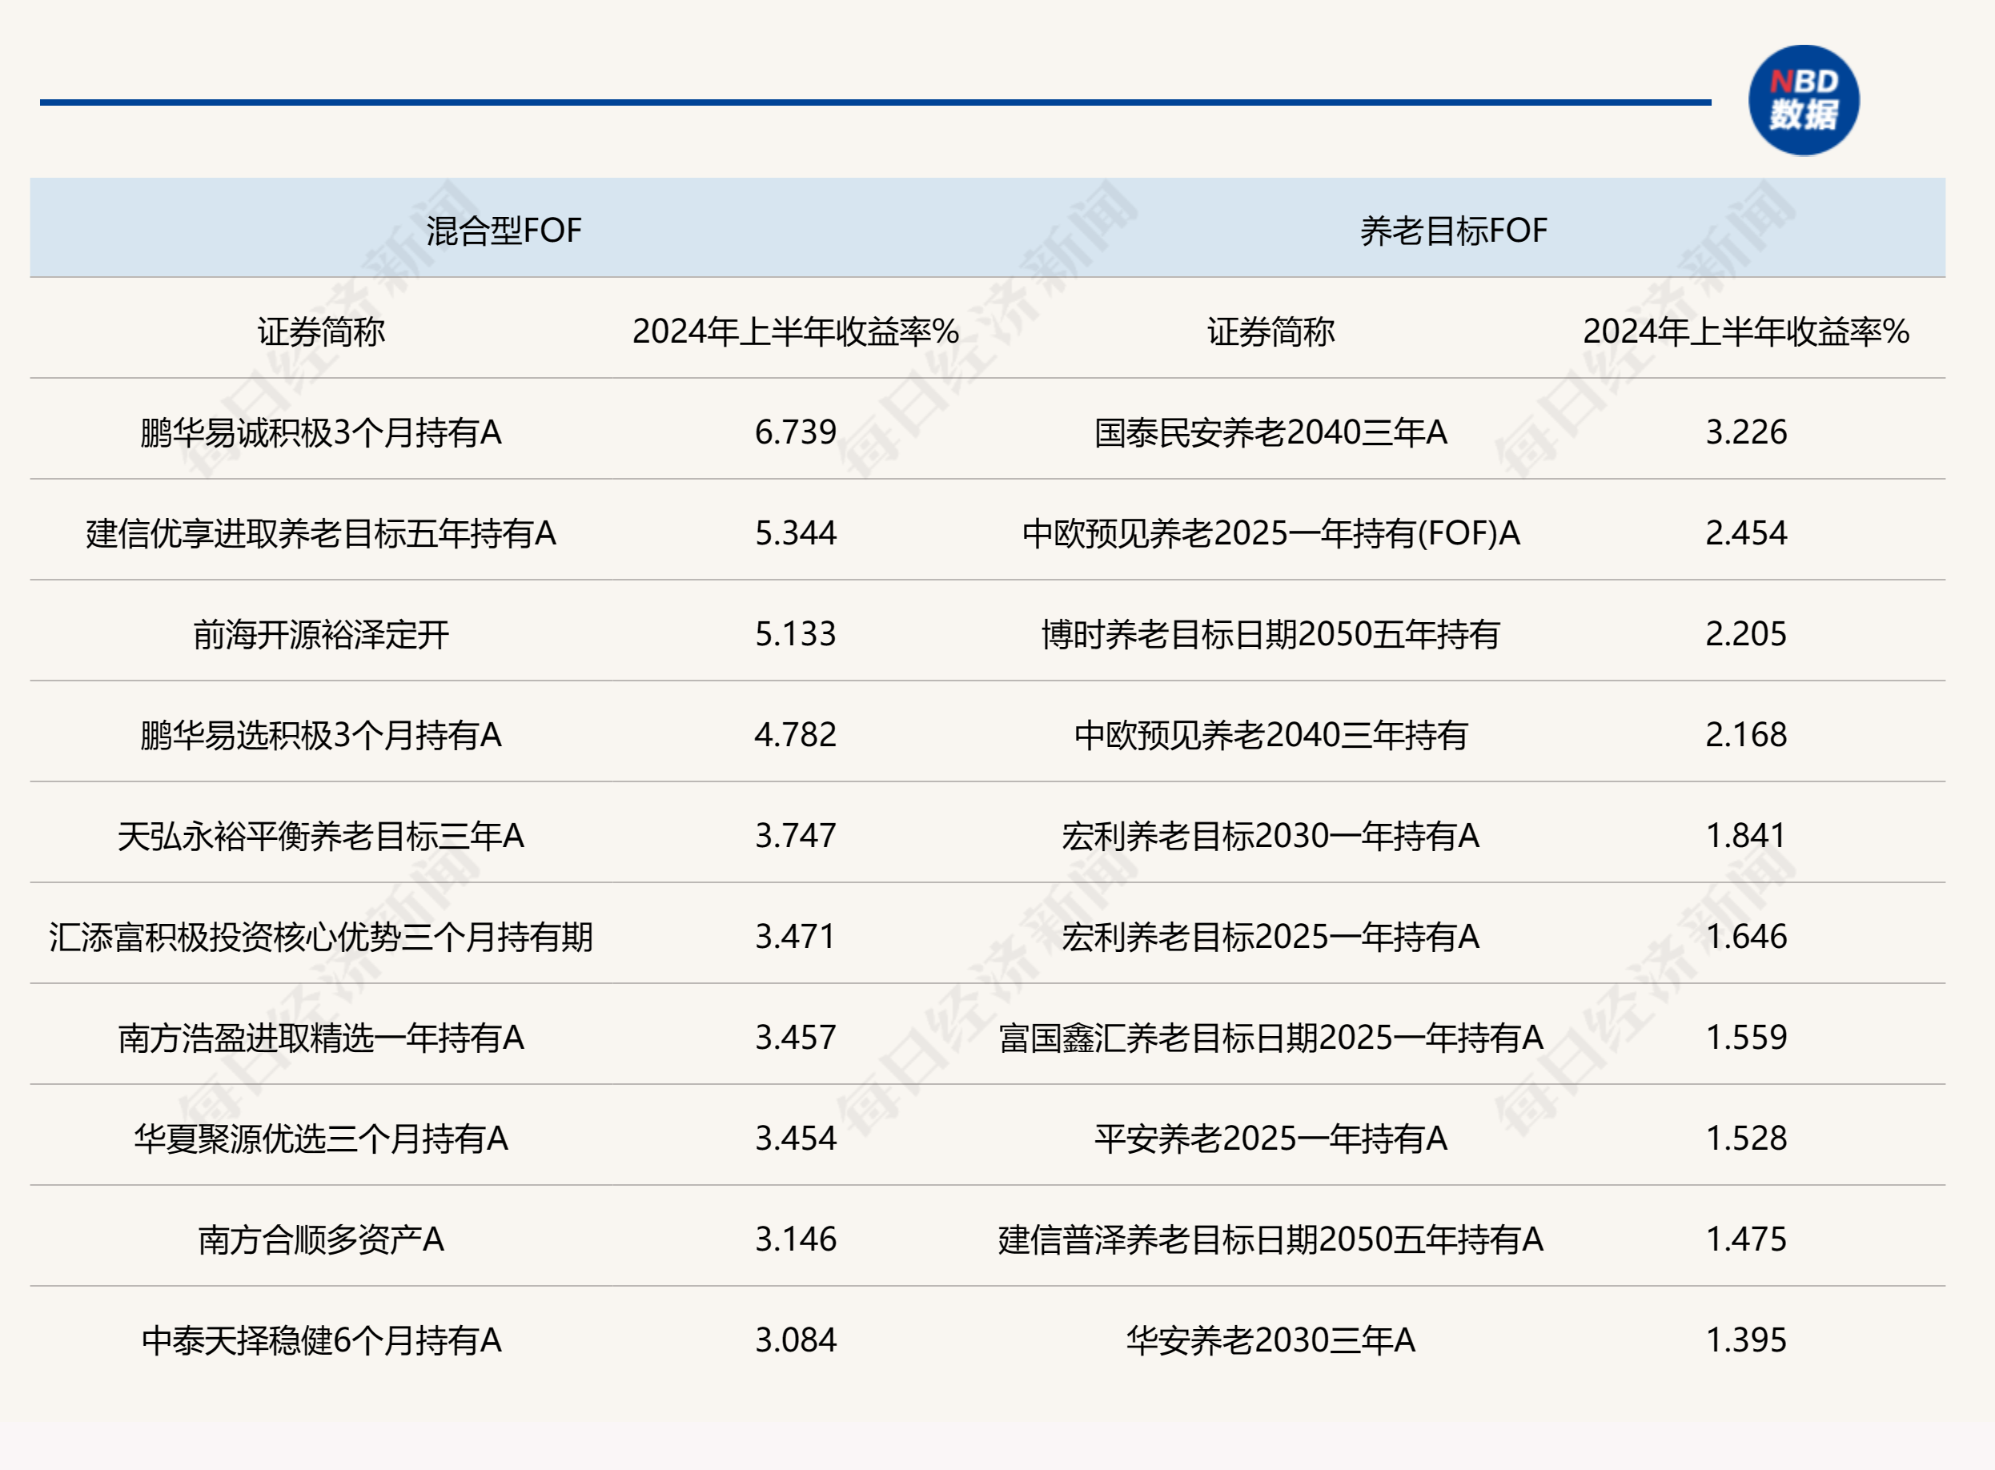This screenshot has width=1995, height=1470.
Task: Select 华夏聚源优选三个月持有A
Action: pos(321,1138)
